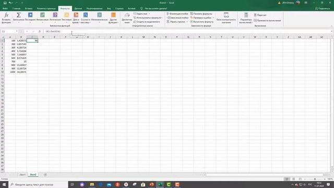Open Date and Time functions icon
This screenshot has height=188, width=334.
click(76, 15)
